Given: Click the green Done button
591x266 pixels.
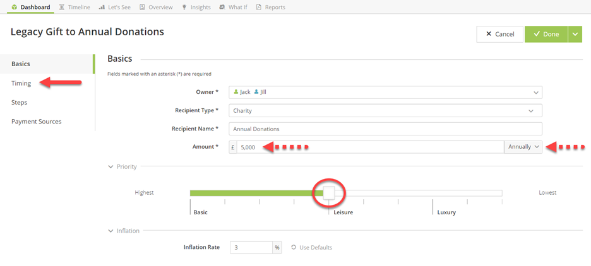Looking at the screenshot, I should tap(546, 34).
